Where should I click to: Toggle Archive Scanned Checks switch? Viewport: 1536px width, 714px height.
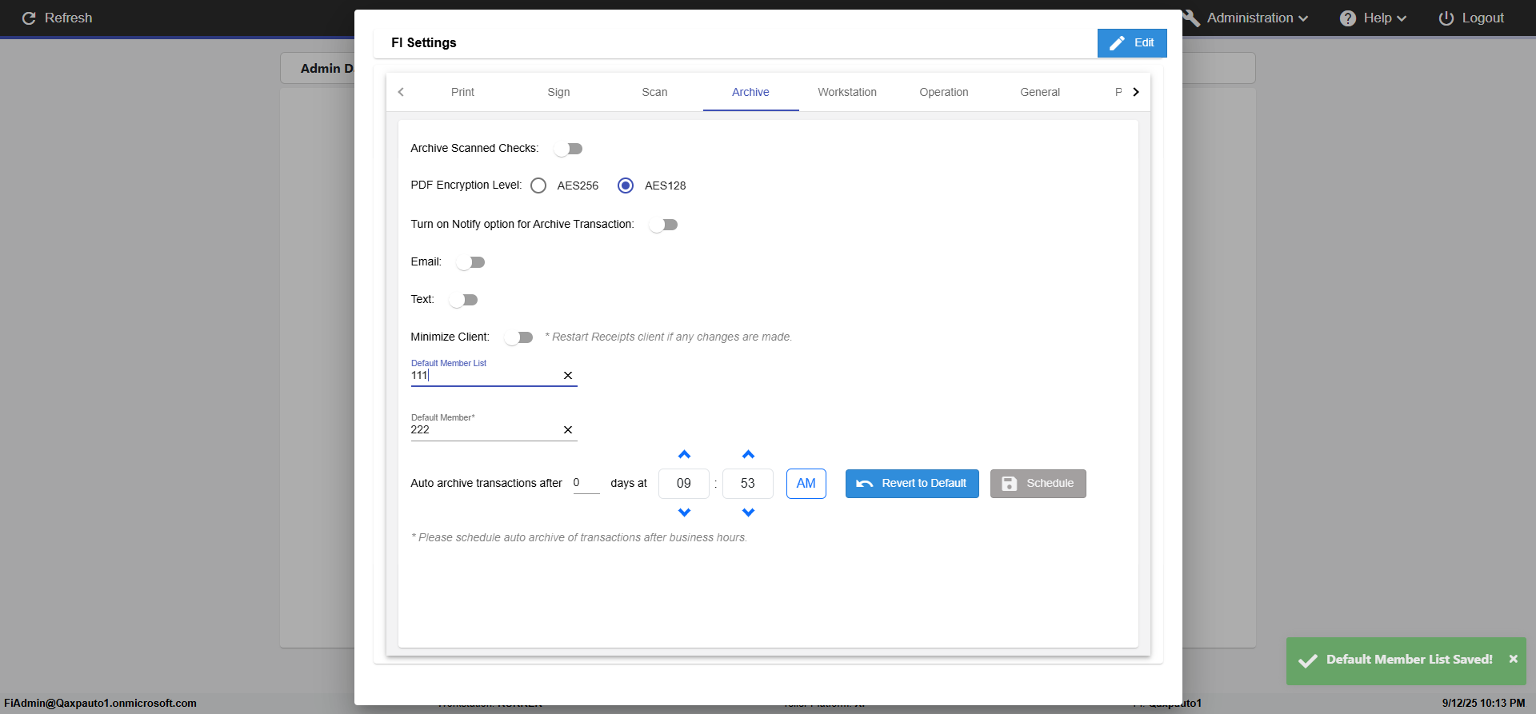[568, 149]
